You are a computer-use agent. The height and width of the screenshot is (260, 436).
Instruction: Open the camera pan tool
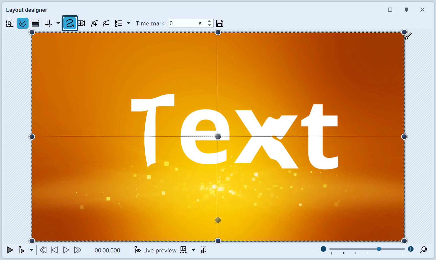(81, 23)
